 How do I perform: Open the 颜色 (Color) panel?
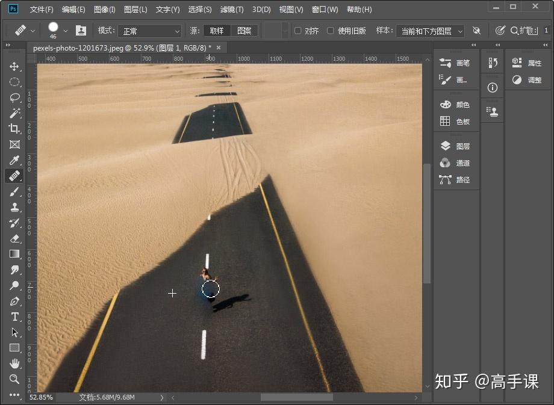pos(455,105)
